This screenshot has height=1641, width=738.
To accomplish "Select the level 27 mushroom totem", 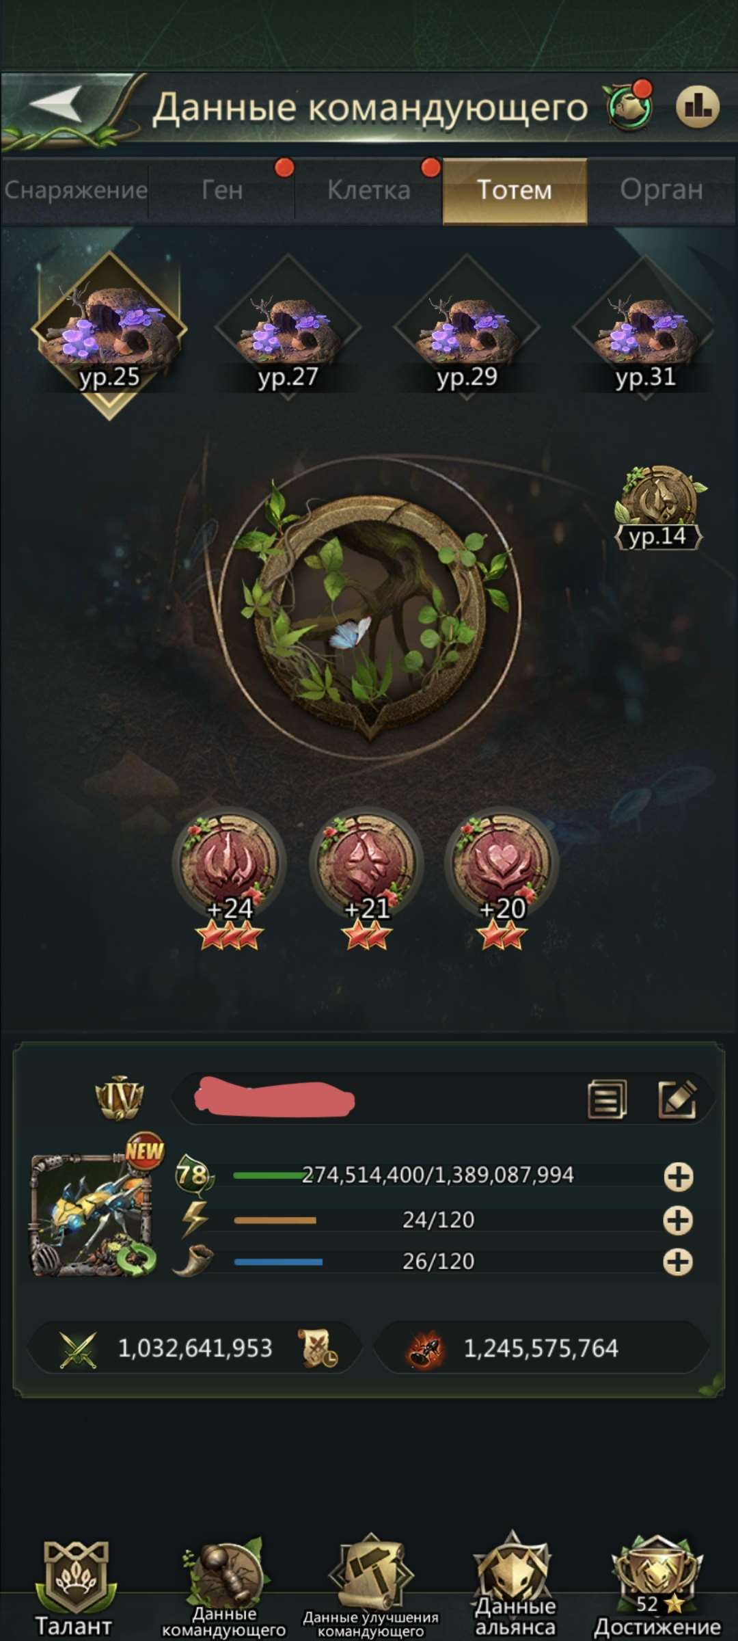I will pos(288,328).
